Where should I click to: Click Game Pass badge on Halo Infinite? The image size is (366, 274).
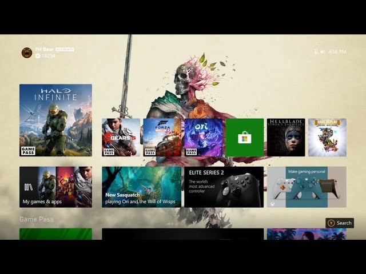(28, 151)
